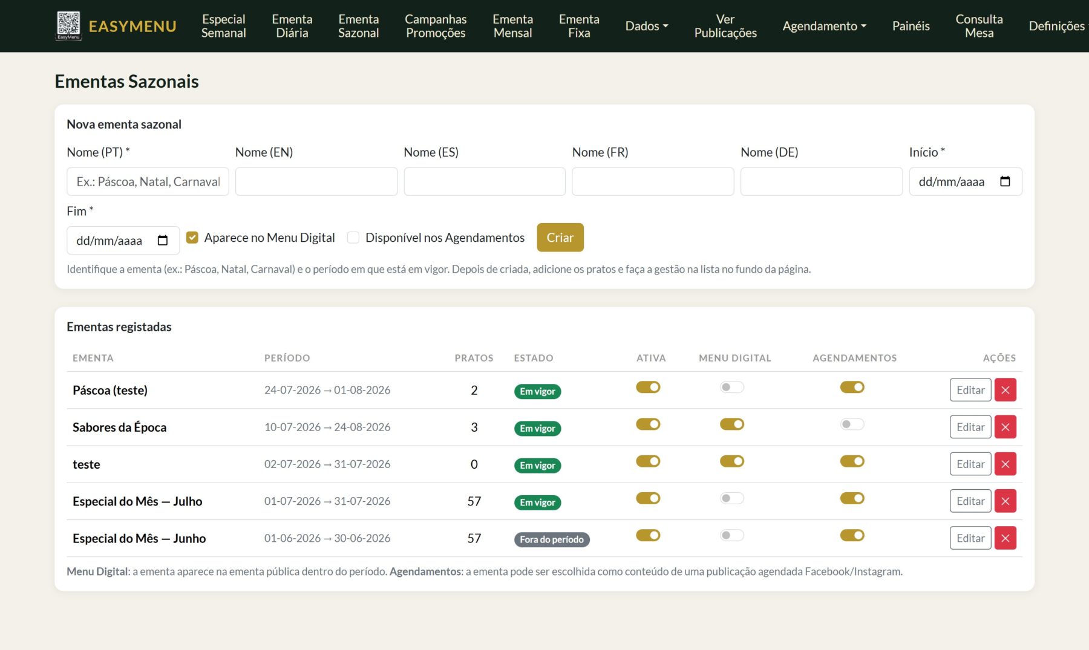Edit the teste ementa

(x=970, y=464)
